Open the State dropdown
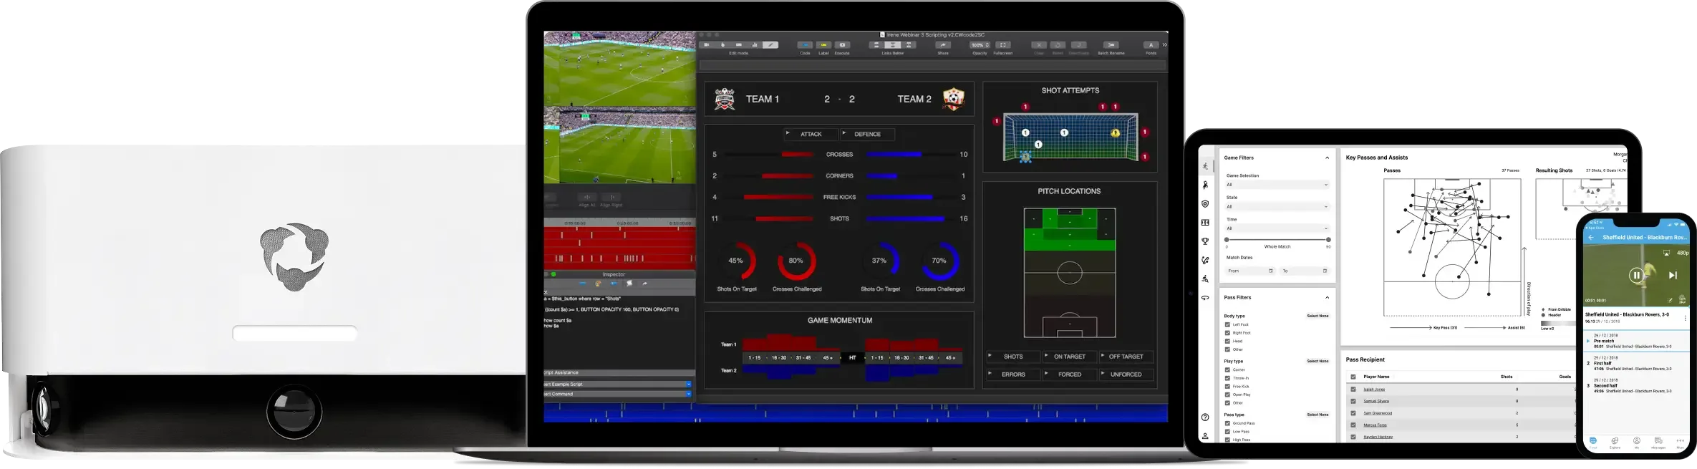 [x=1277, y=207]
